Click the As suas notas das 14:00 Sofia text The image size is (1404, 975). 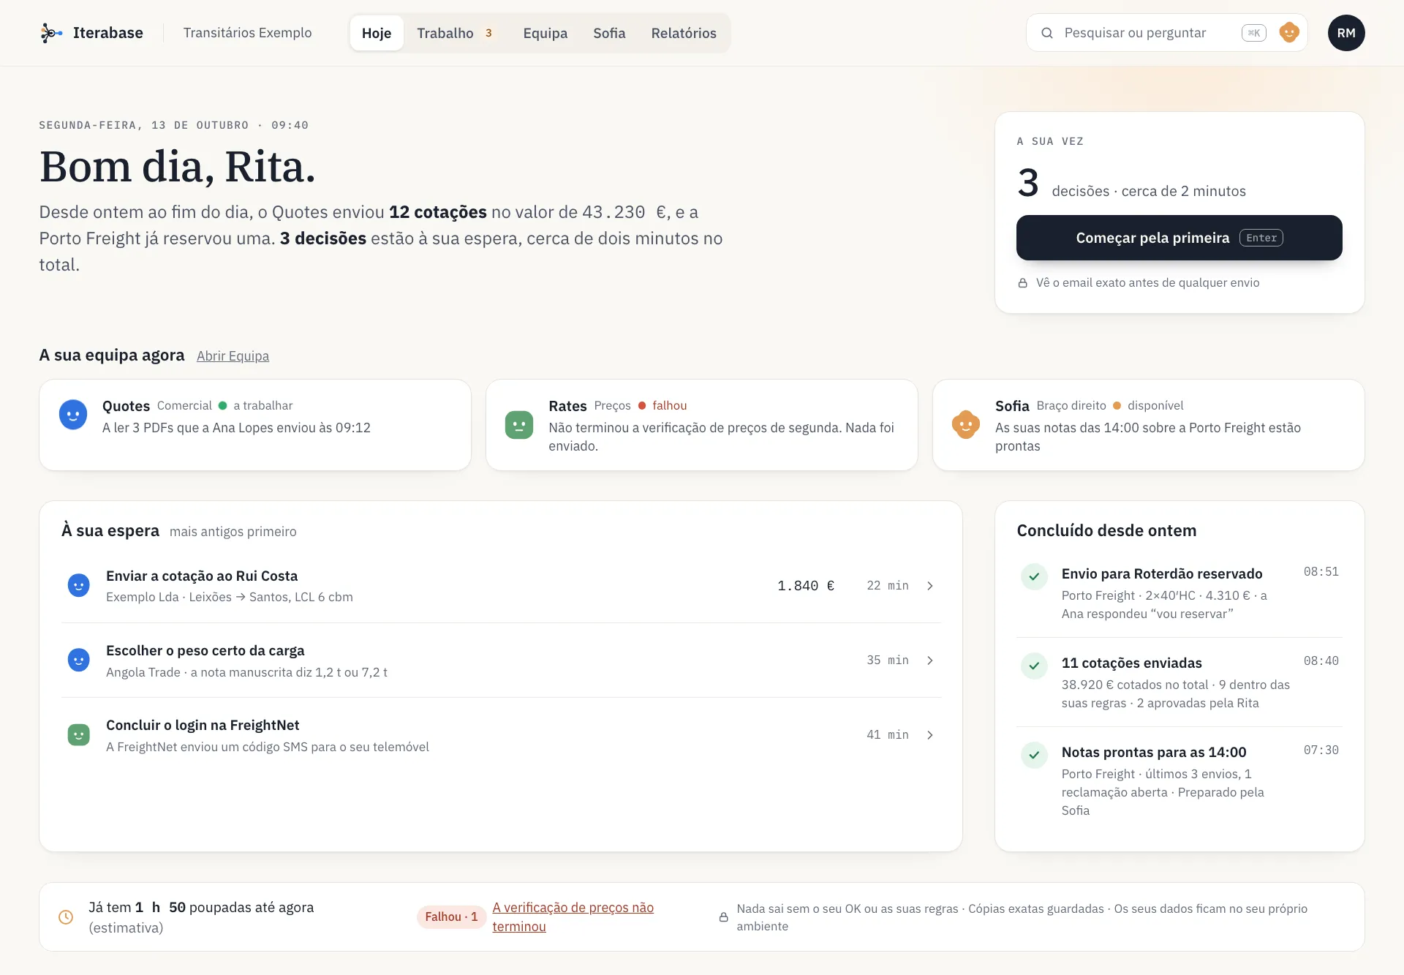coord(1148,437)
